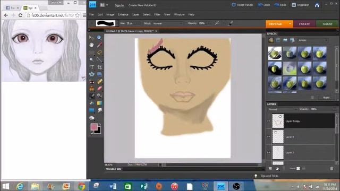Select the Cookie Cutter tool
The height and width of the screenshot is (191, 340).
pos(91,74)
